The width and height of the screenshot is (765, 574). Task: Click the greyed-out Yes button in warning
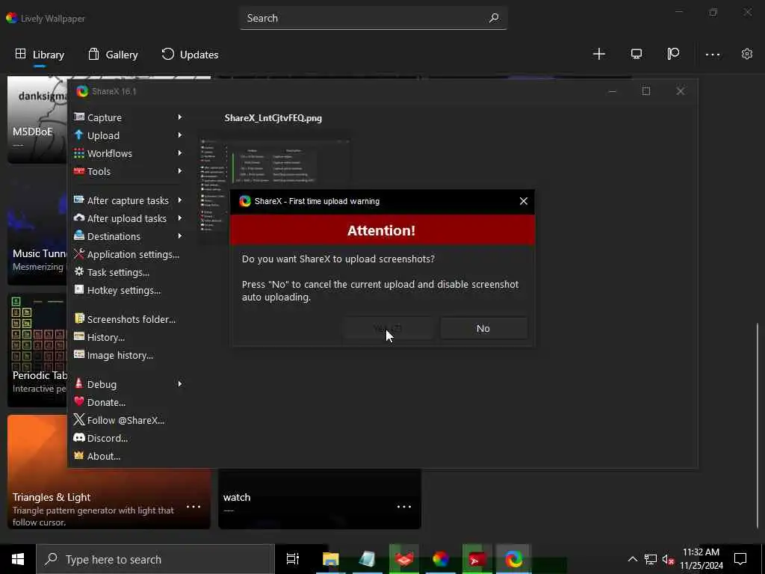click(388, 329)
